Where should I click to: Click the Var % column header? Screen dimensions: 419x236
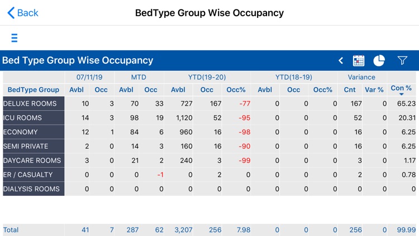coord(374,89)
